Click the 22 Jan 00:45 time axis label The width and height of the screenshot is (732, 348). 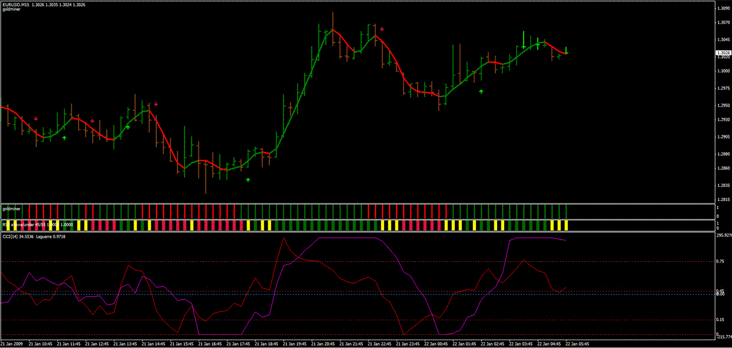pyautogui.click(x=437, y=343)
